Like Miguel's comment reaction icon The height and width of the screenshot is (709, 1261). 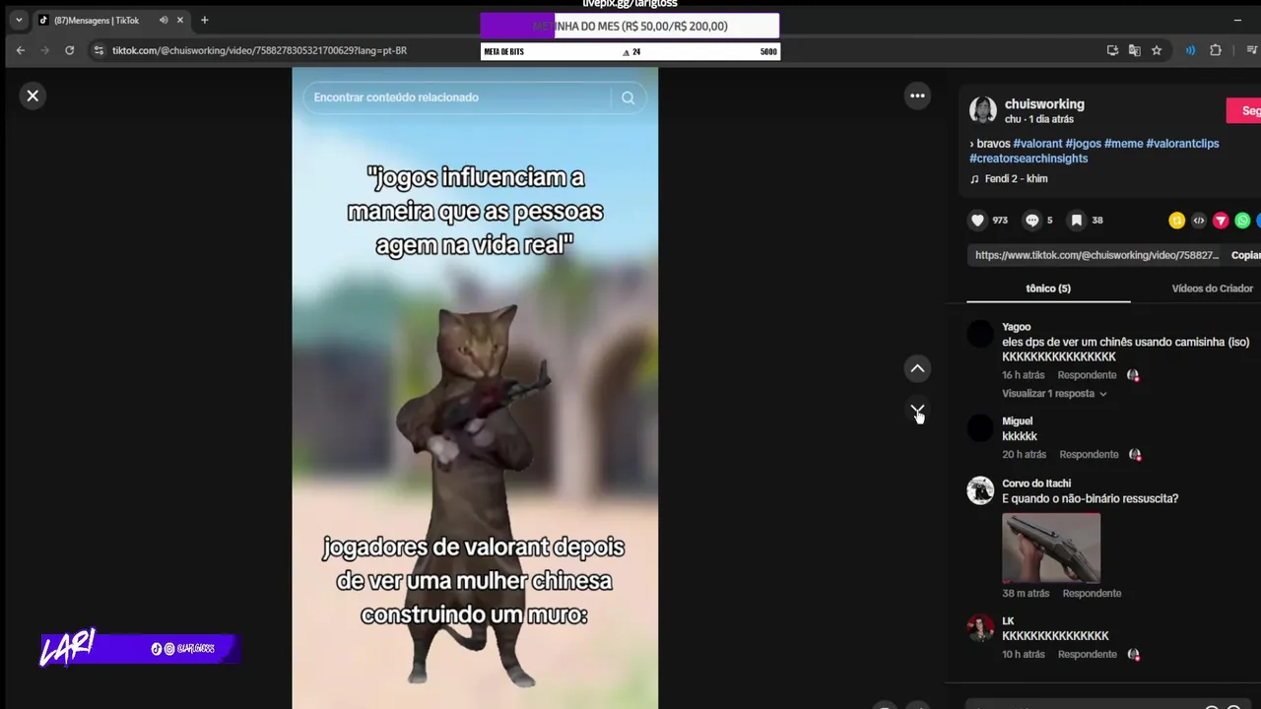(1135, 455)
